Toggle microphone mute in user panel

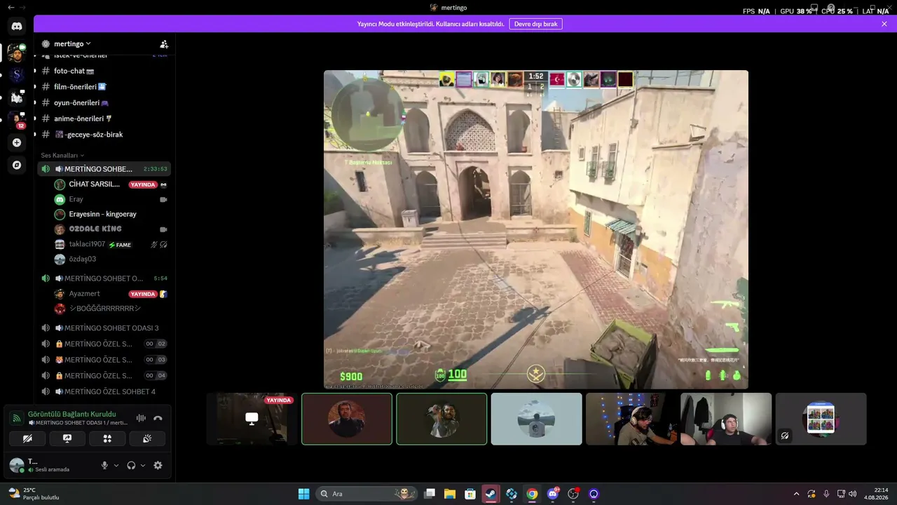coord(105,465)
